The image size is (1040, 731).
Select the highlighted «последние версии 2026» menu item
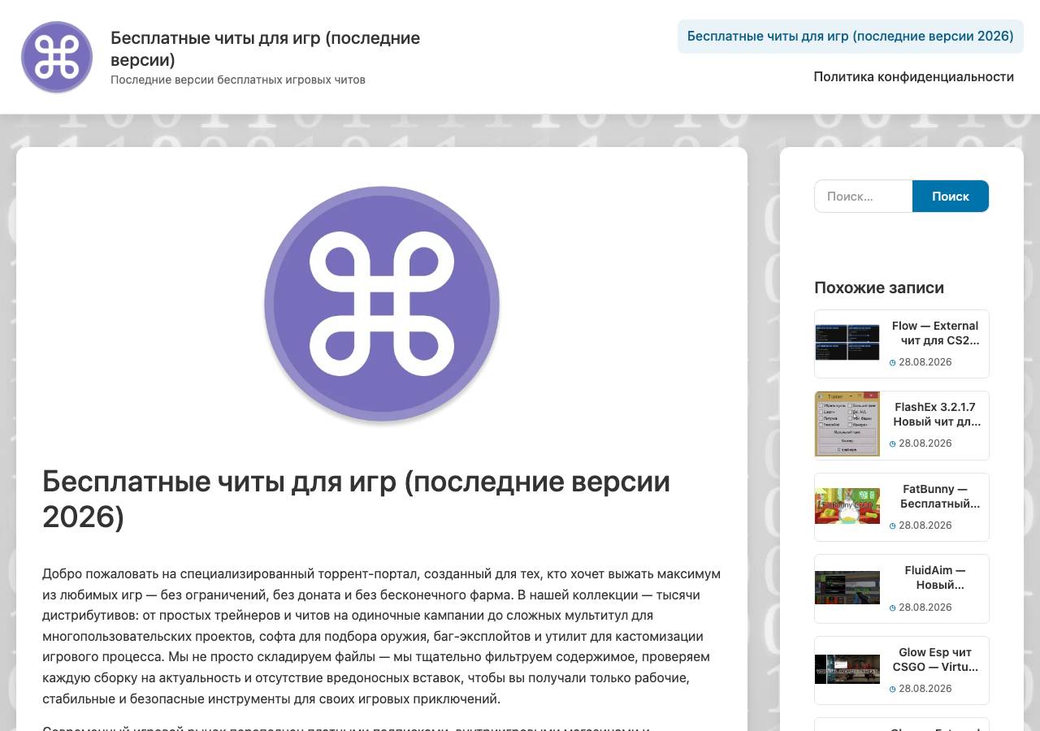[x=851, y=37]
